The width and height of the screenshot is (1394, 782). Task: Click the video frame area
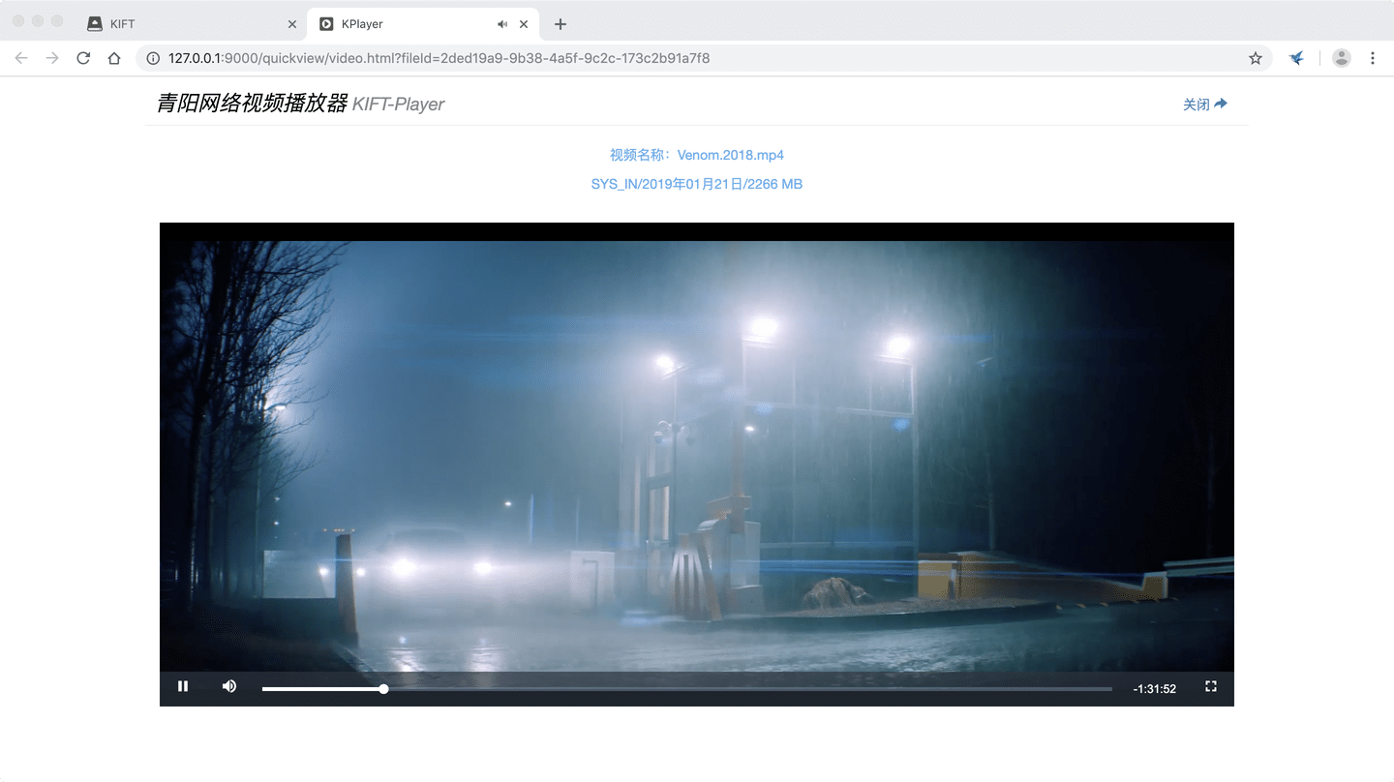pos(697,455)
